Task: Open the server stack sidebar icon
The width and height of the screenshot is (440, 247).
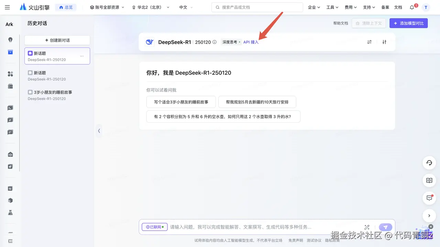Action: pos(10,86)
